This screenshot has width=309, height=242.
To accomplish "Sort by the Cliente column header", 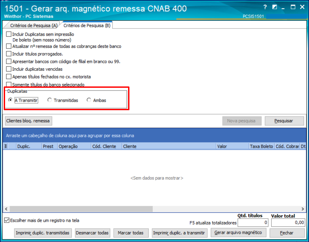I will pyautogui.click(x=169, y=146).
